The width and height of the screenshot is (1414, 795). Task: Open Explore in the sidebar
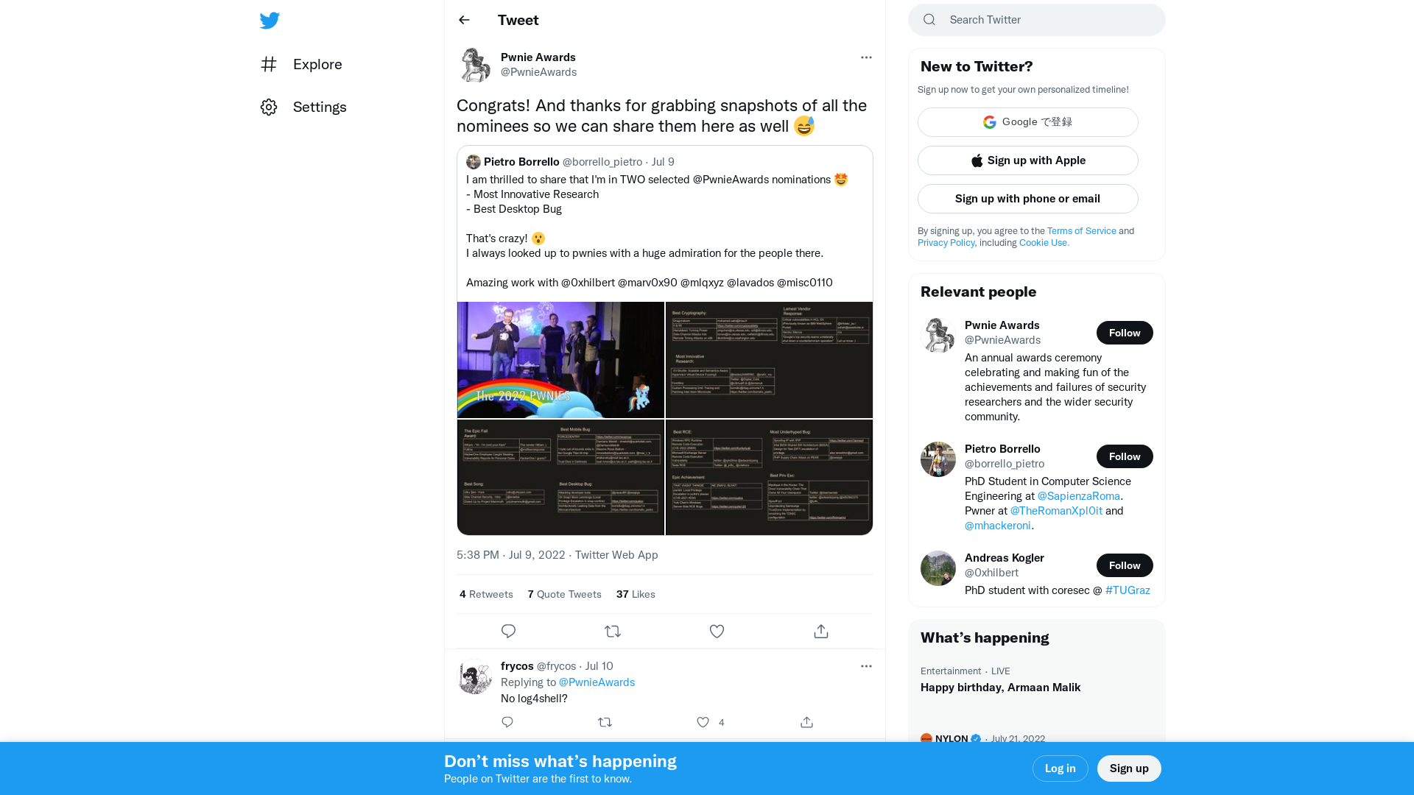302,64
